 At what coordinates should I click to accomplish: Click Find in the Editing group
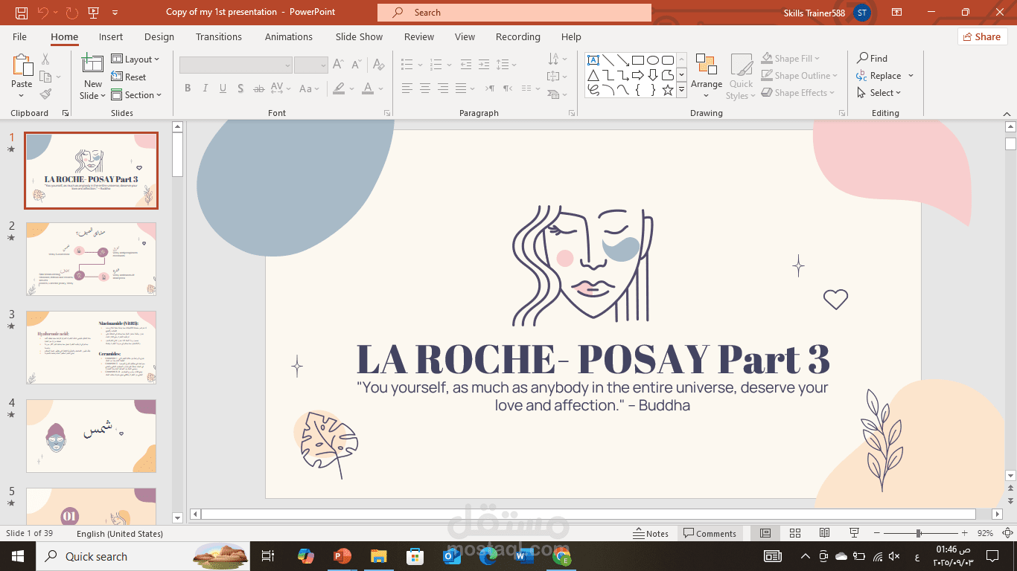(872, 59)
